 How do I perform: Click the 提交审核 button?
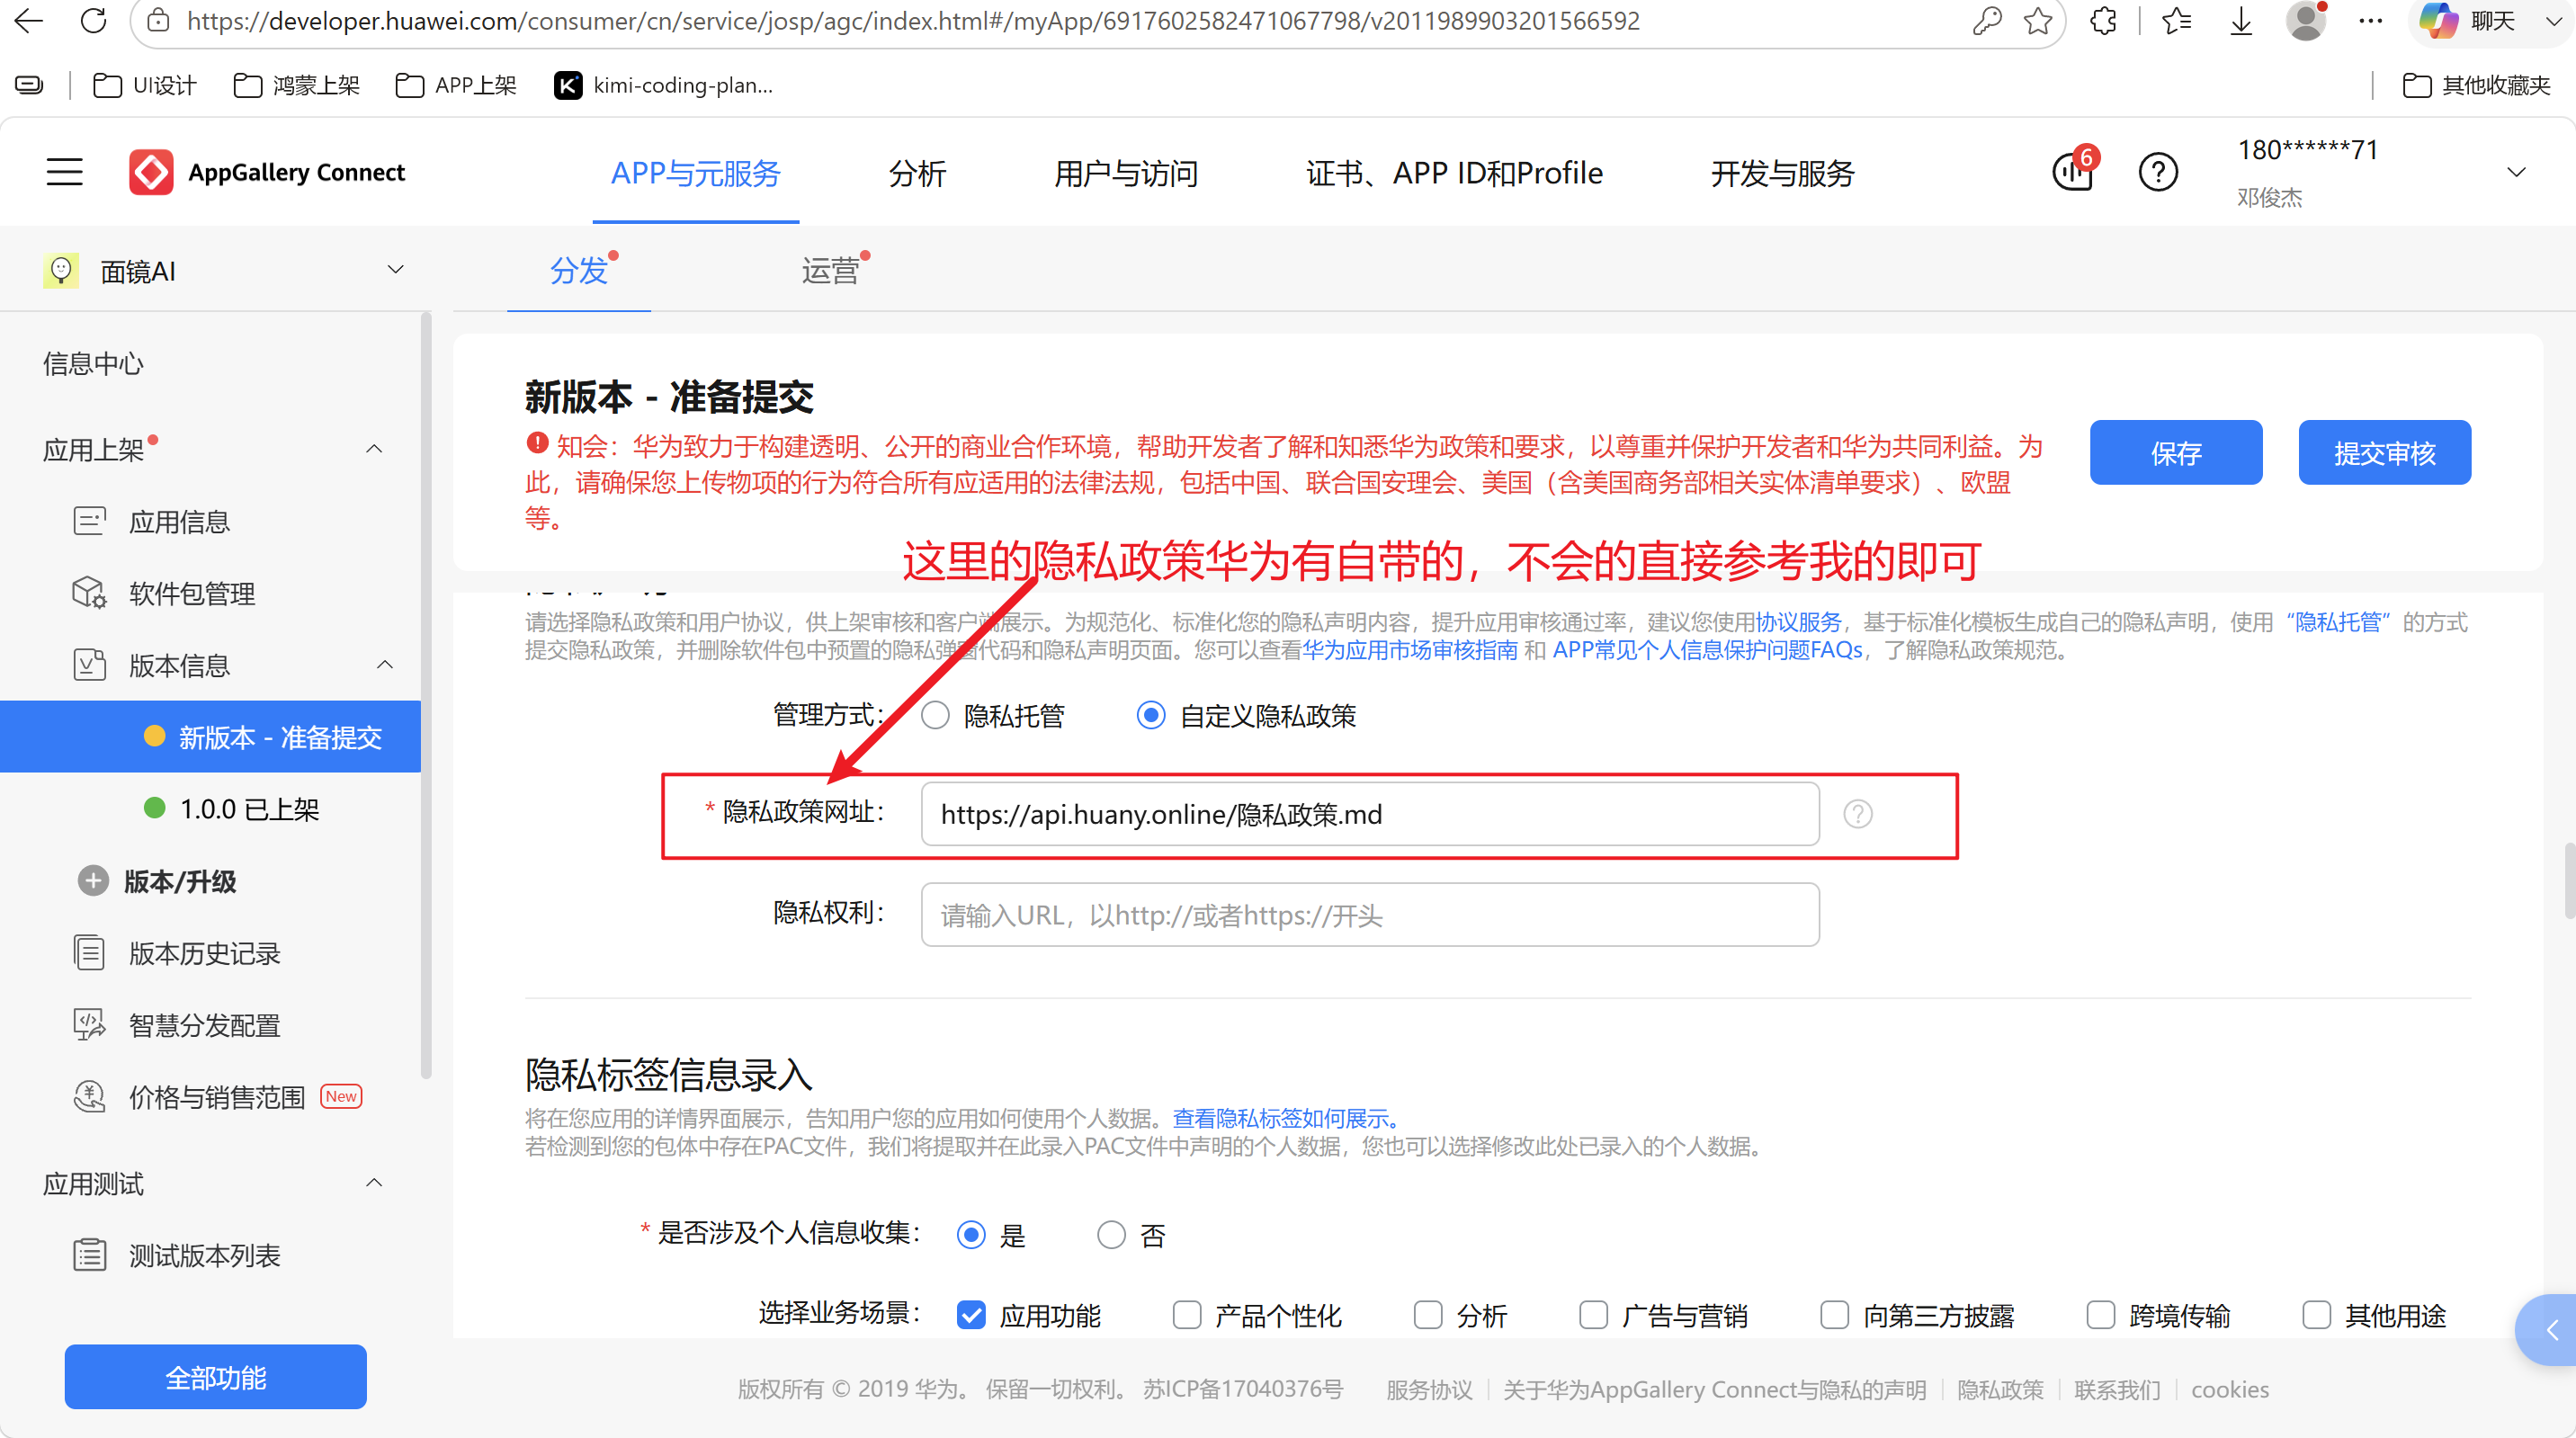click(x=2385, y=452)
